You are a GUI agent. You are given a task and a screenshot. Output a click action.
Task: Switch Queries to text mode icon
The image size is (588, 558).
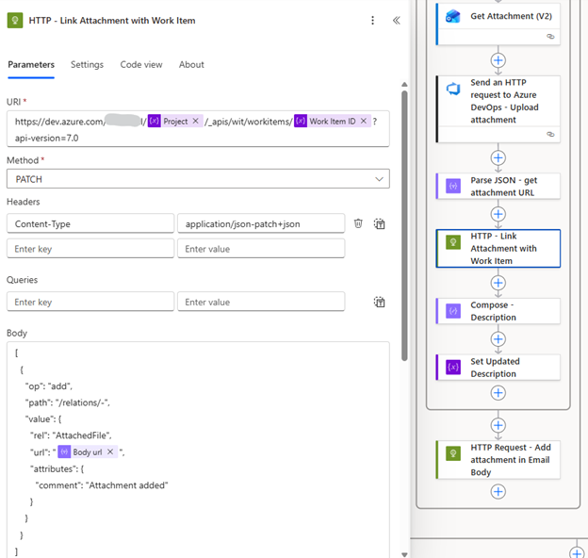379,302
